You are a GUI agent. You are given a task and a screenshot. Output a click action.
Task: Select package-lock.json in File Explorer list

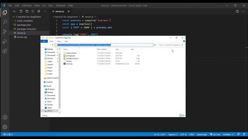[x=72, y=58]
